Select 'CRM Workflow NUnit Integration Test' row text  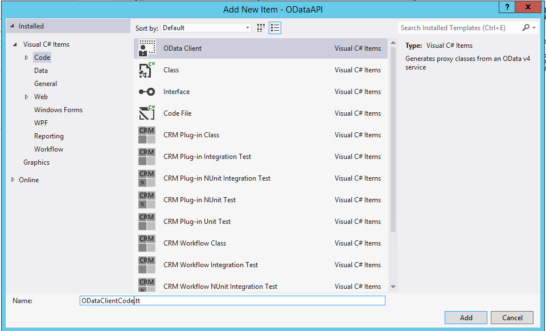220,287
